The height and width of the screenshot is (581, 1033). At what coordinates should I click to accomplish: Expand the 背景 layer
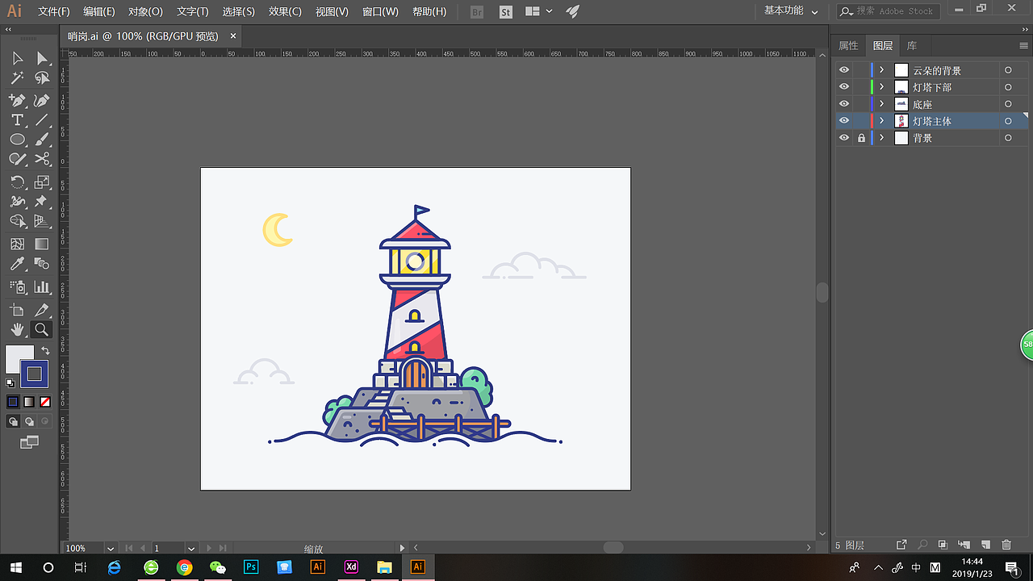pyautogui.click(x=881, y=138)
